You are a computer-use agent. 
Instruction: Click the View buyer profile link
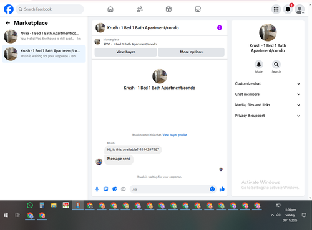pos(175,135)
